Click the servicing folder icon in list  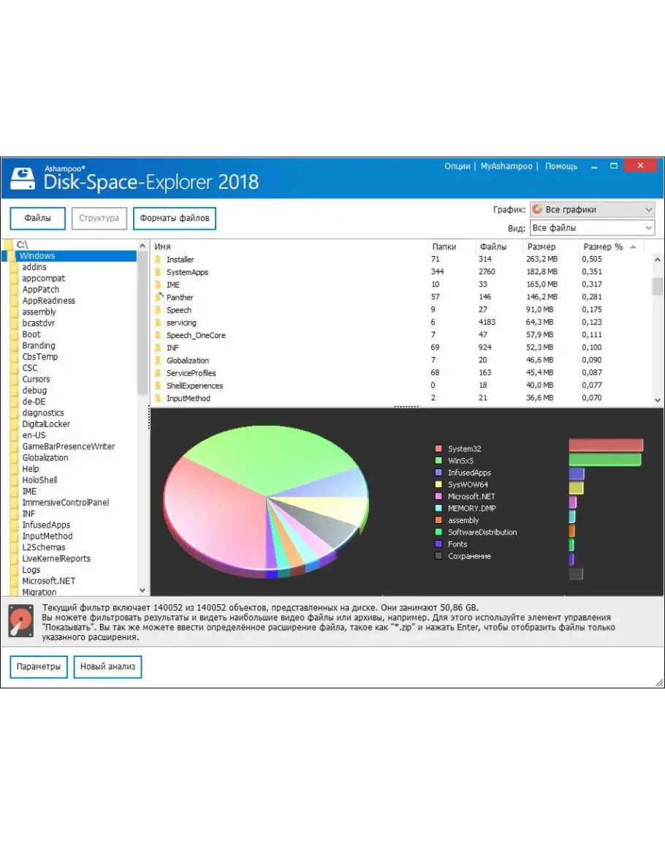coord(158,323)
